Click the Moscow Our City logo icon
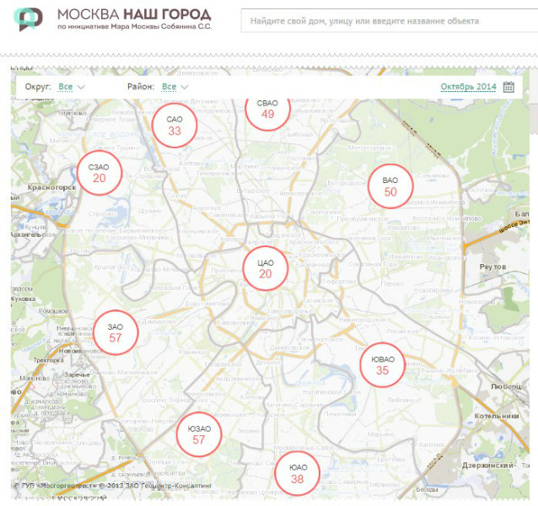538x506 pixels. point(29,19)
